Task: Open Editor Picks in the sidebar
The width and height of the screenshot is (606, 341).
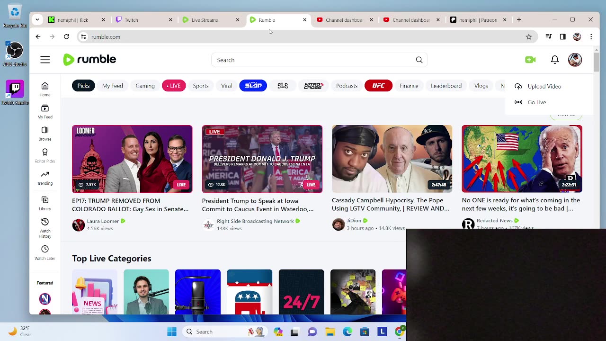Action: 45,156
